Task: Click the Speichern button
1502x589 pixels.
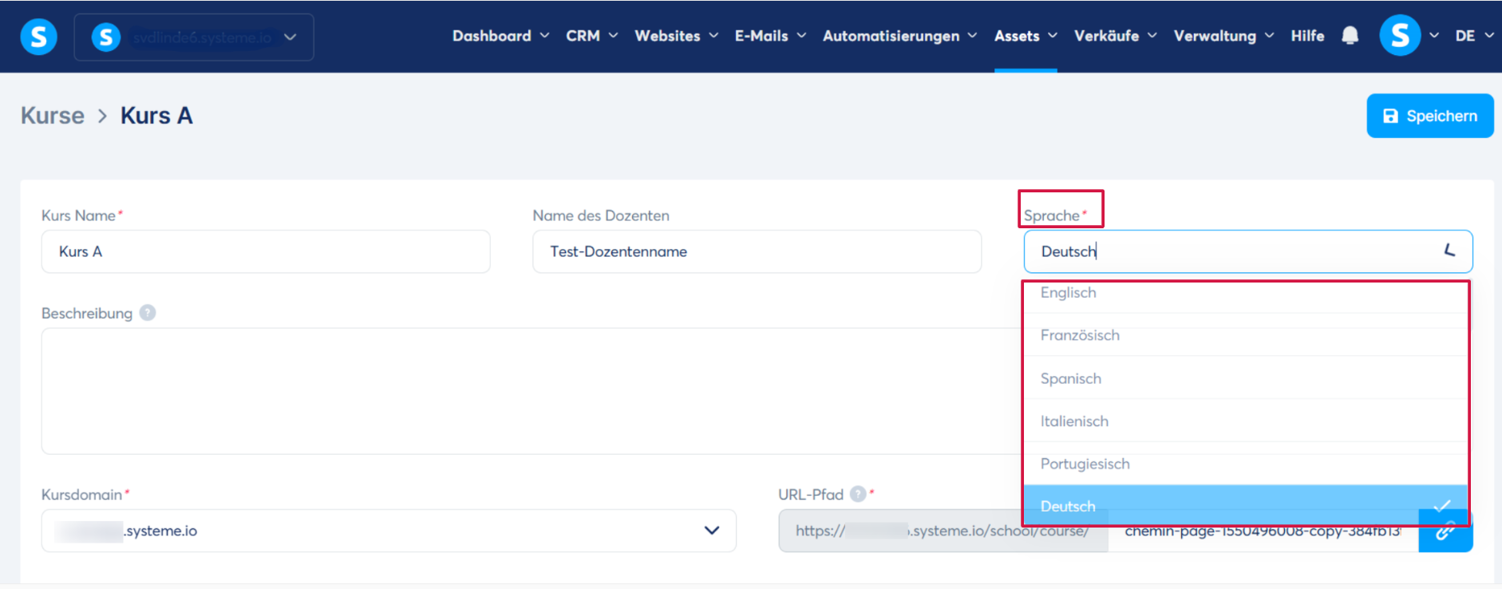Action: click(x=1430, y=116)
